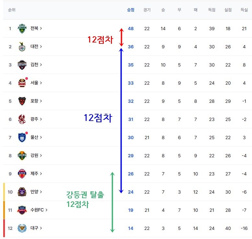Image resolution: width=252 pixels, height=239 pixels.
Task: Click the 광주 team emblem
Action: pos(22,119)
